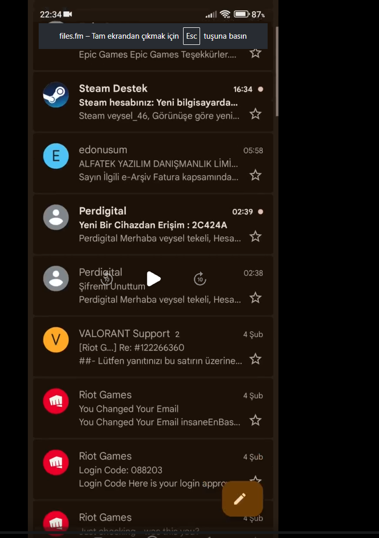Click the Esc key hint in fullscreen banner

pyautogui.click(x=191, y=36)
